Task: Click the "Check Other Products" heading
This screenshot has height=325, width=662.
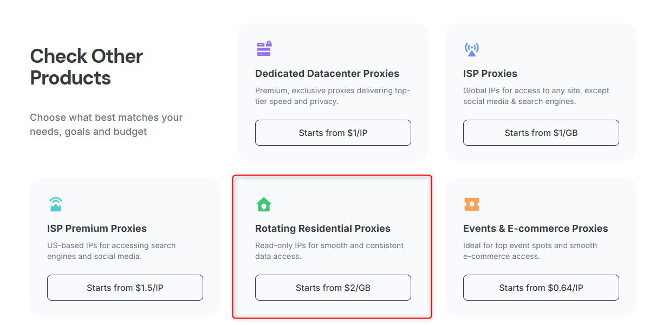Action: 87,67
